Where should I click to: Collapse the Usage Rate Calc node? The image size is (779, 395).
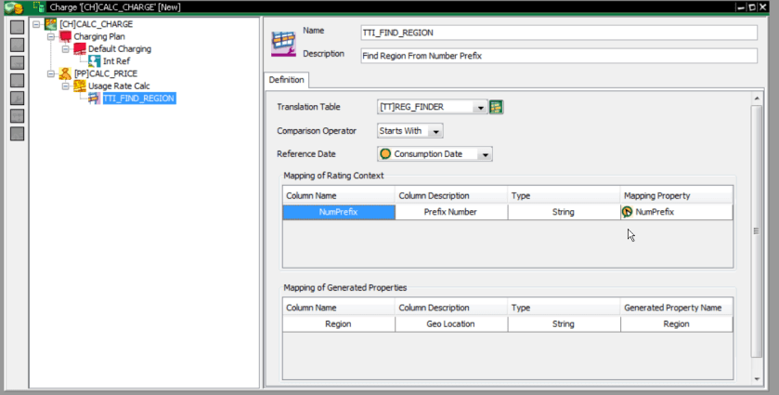(x=66, y=86)
